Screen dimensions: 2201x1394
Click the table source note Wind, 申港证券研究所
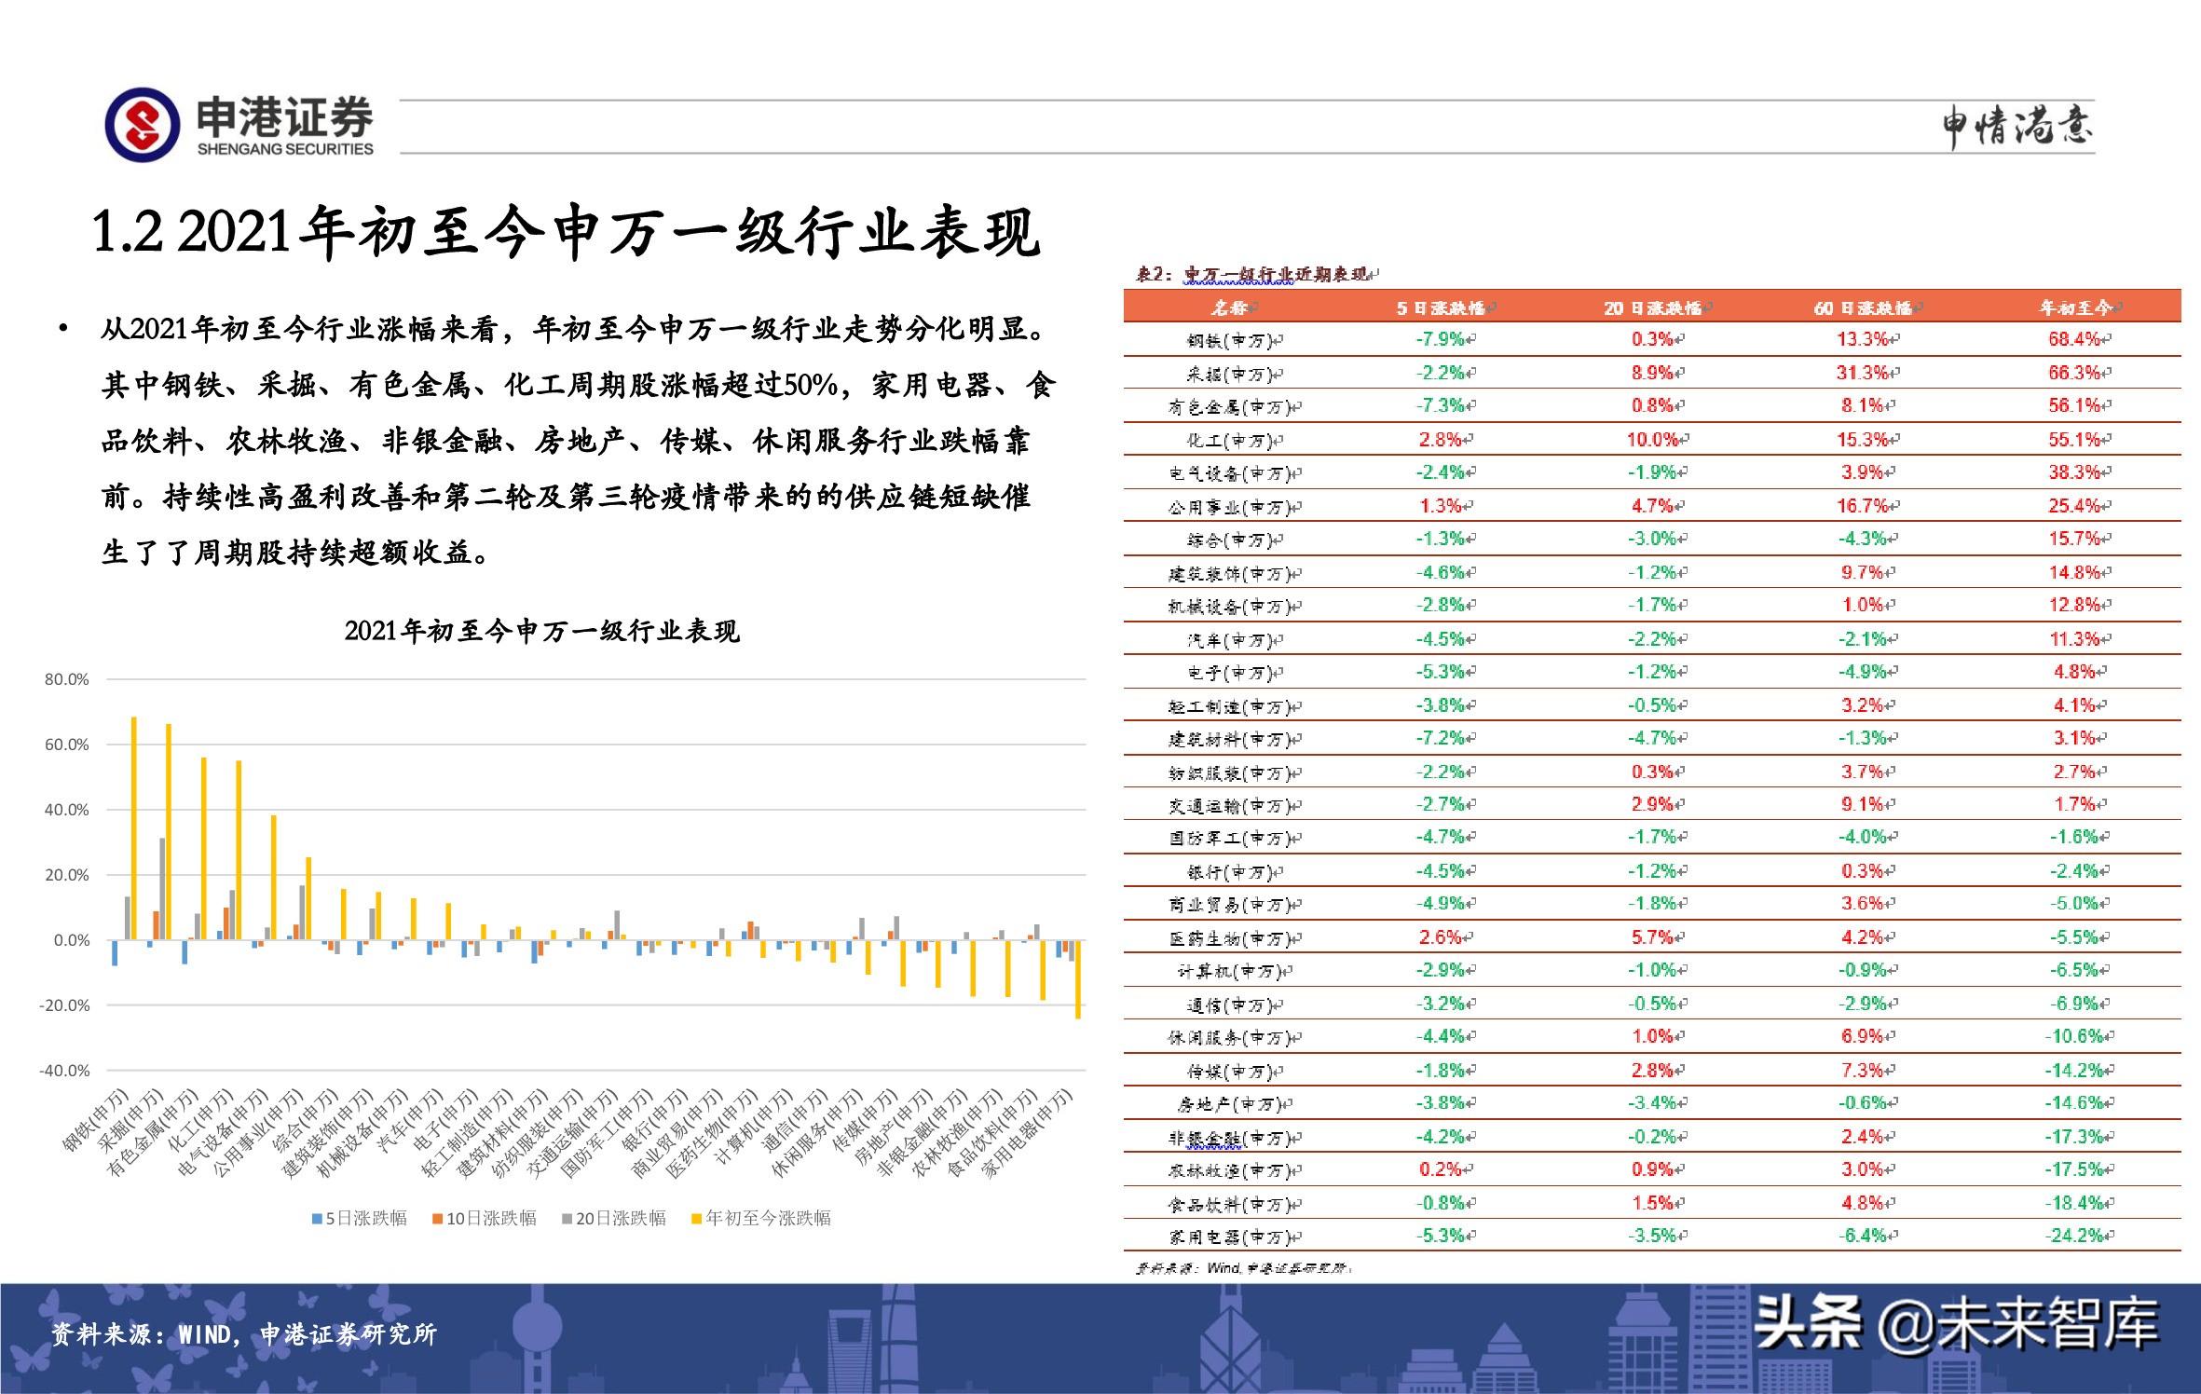point(1241,1268)
